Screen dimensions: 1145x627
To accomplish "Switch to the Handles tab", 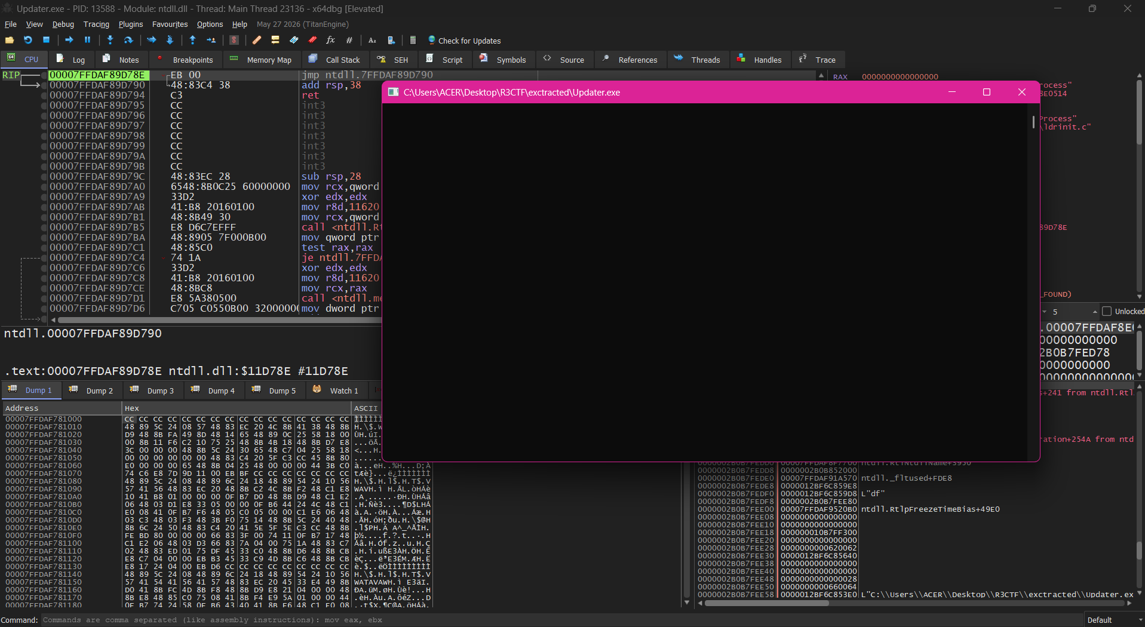I will tap(760, 60).
